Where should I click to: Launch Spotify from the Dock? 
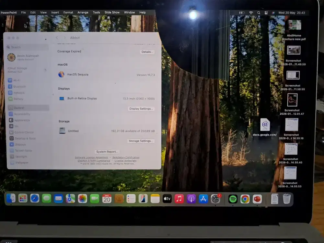click(x=233, y=199)
